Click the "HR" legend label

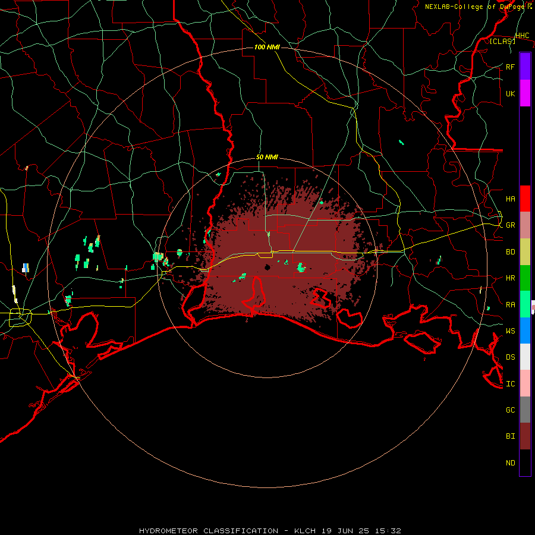(511, 278)
